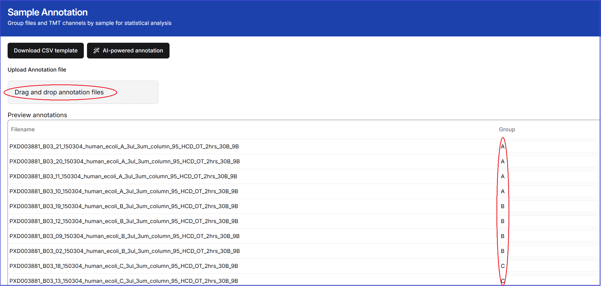Click the drag and drop annotation files zone

(x=83, y=92)
